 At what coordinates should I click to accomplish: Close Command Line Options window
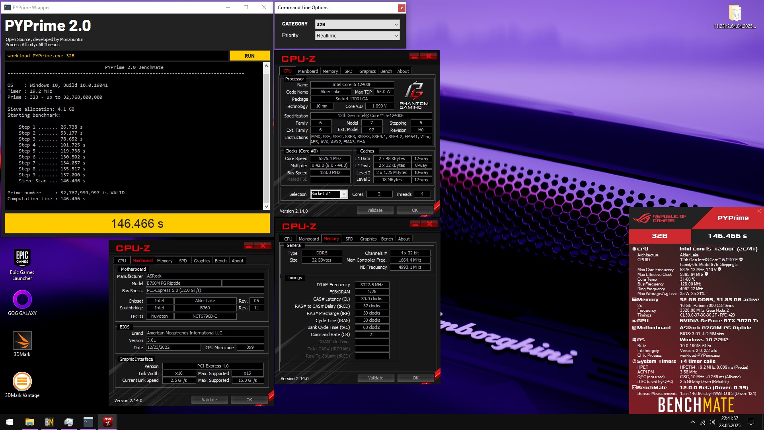[x=401, y=8]
